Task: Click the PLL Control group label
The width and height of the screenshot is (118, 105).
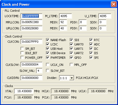Action: (x=12, y=11)
